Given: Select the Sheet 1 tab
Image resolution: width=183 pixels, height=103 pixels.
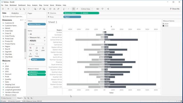Looking at the screenshot, I should point(20,98).
